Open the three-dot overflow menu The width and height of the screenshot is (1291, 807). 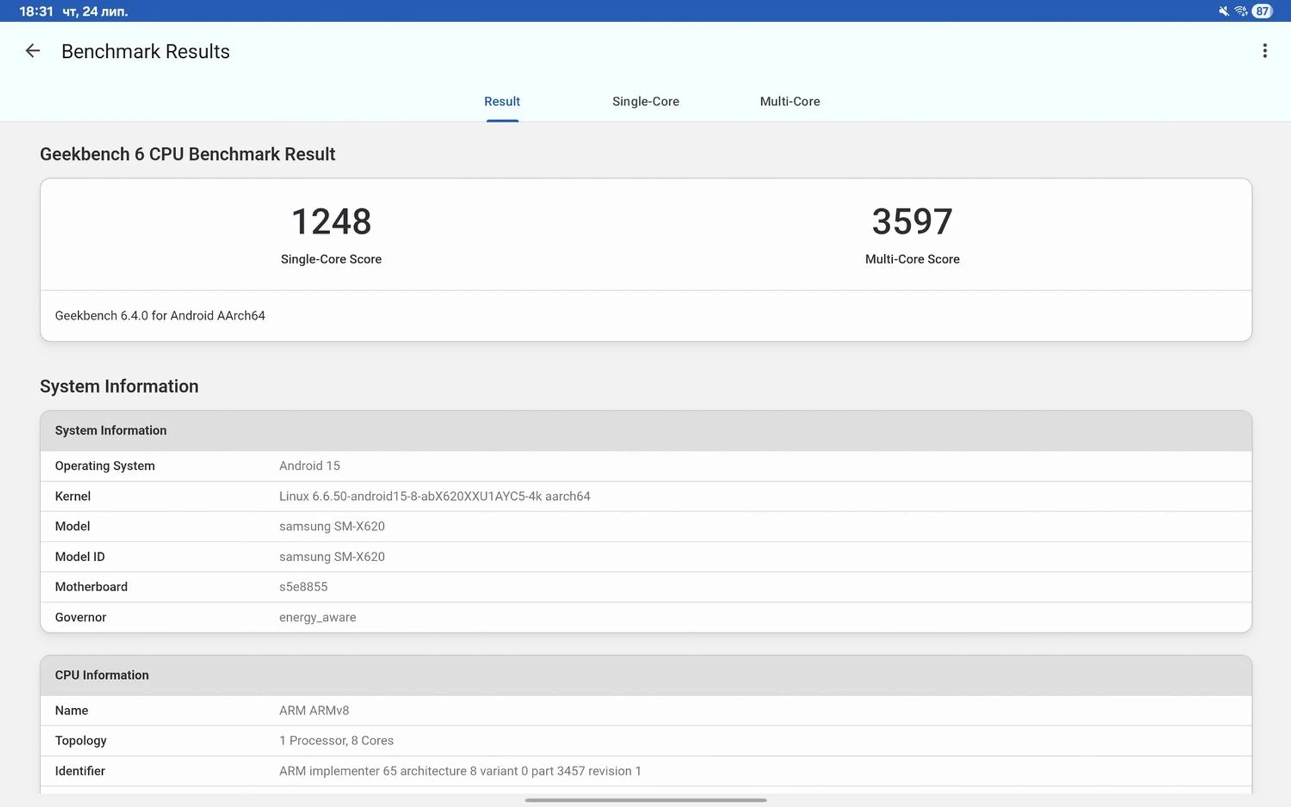(x=1265, y=51)
